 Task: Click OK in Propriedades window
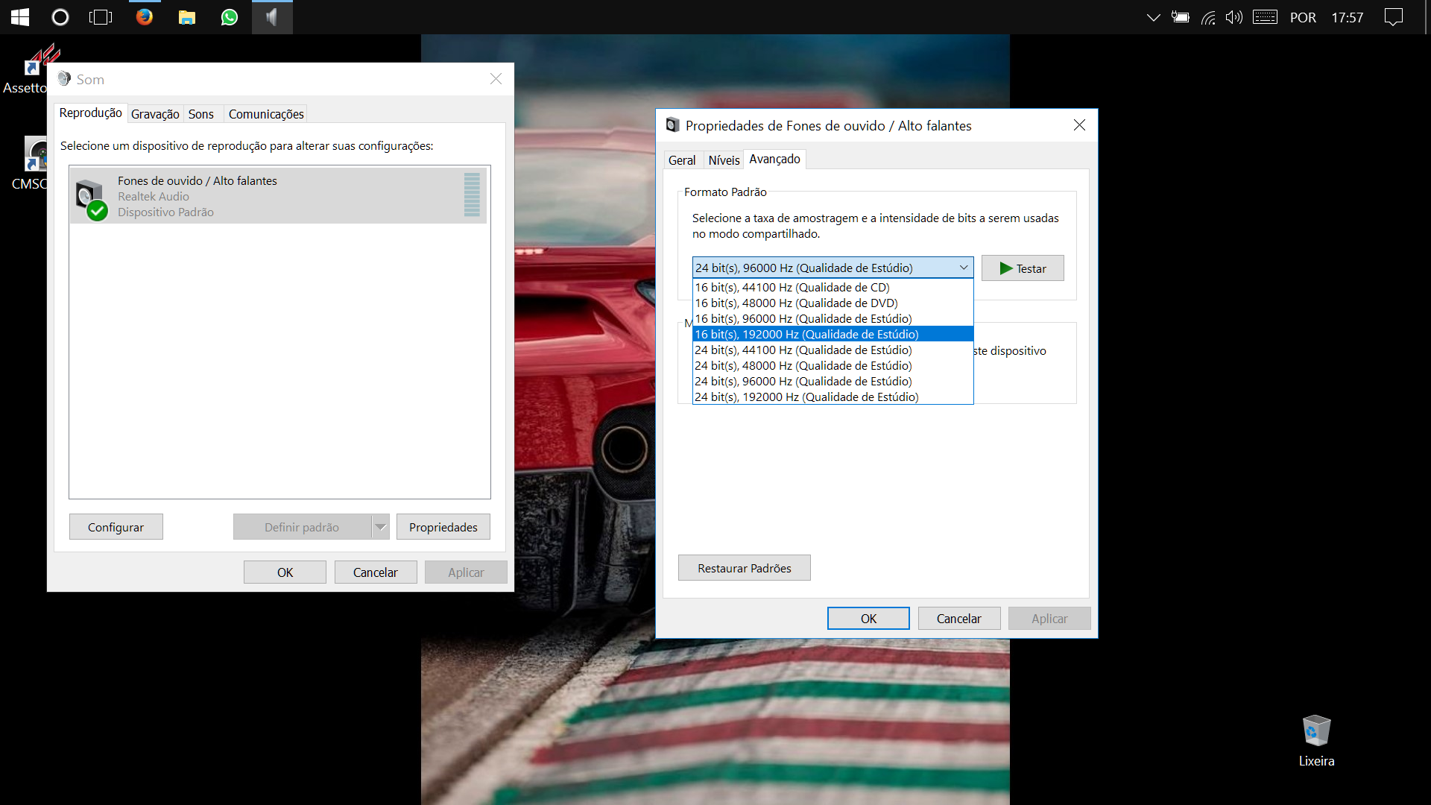coord(868,619)
